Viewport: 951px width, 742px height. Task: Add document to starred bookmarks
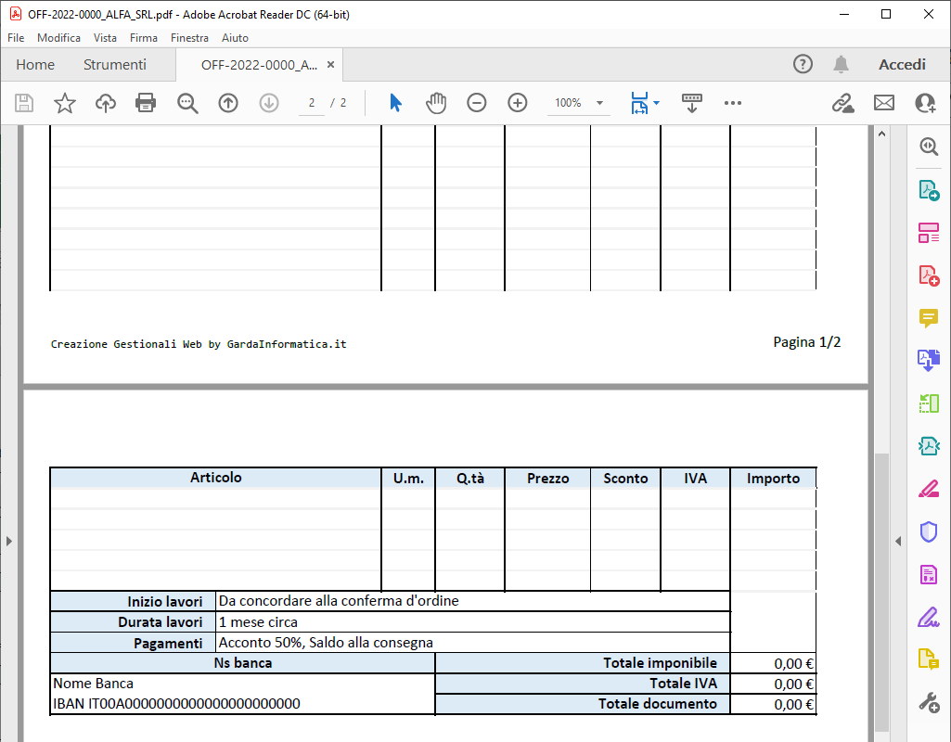64,103
